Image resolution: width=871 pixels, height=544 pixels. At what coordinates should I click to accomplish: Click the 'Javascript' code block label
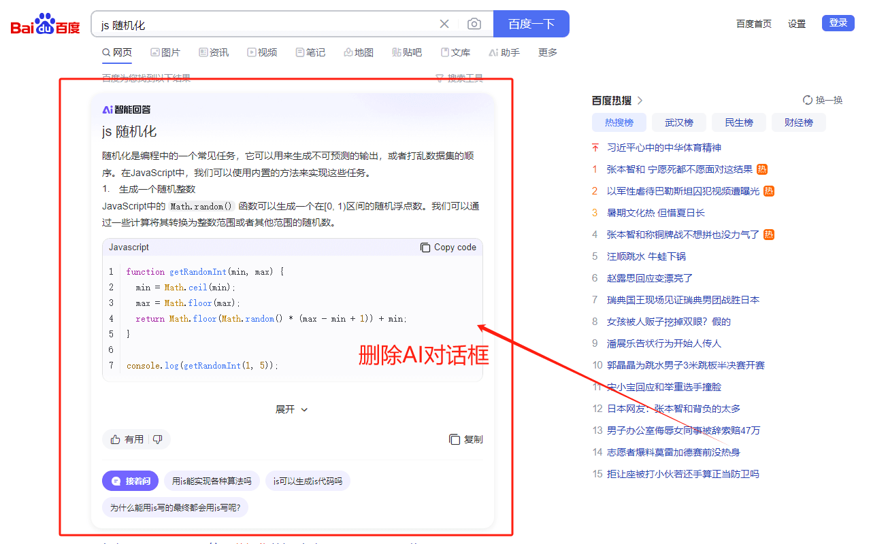click(x=129, y=248)
